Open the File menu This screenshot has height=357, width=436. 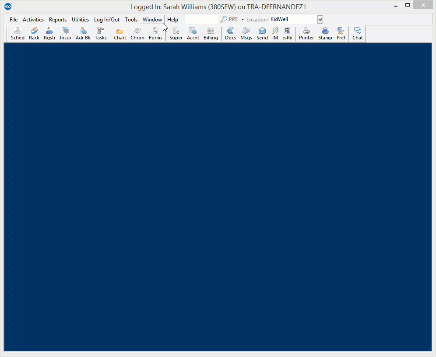14,20
